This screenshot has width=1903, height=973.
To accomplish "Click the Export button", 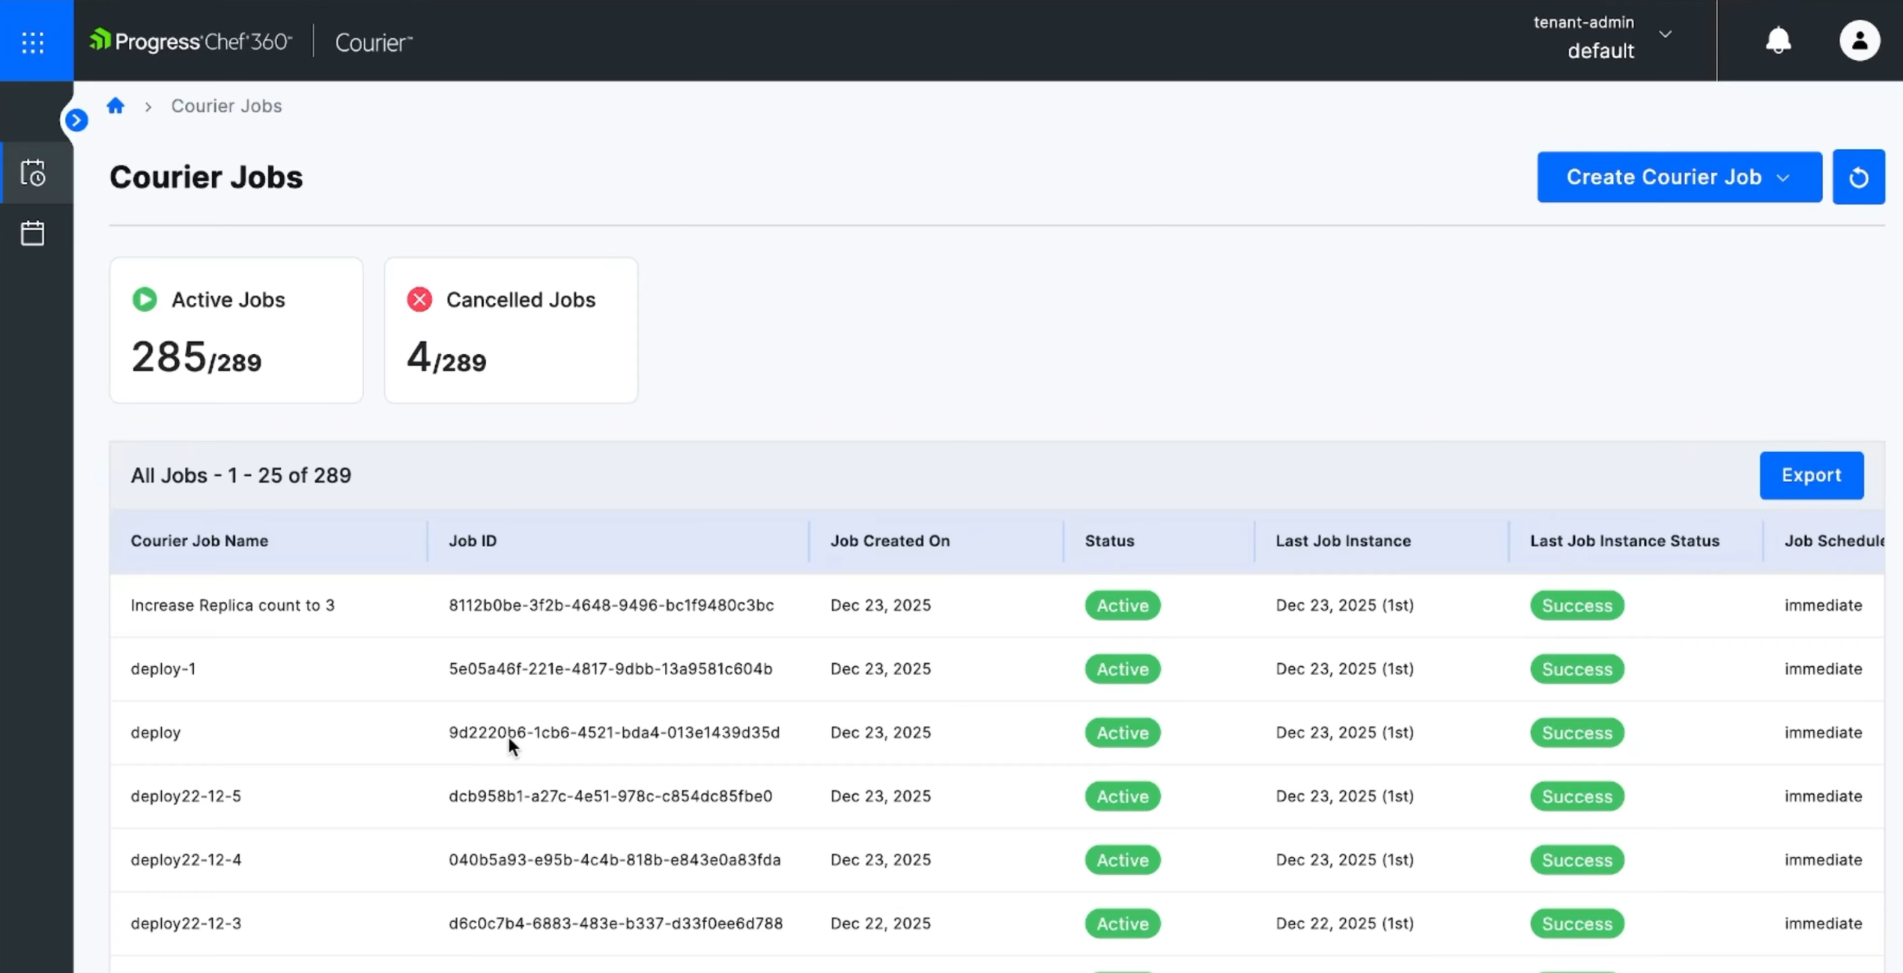I will pyautogui.click(x=1811, y=475).
